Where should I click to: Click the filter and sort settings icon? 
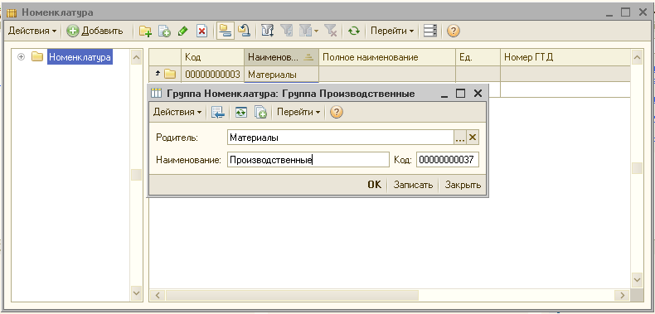click(x=267, y=31)
